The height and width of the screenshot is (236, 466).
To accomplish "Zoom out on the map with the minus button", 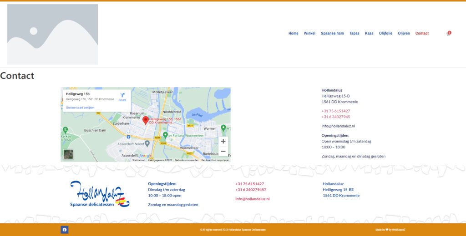I will 223,151.
